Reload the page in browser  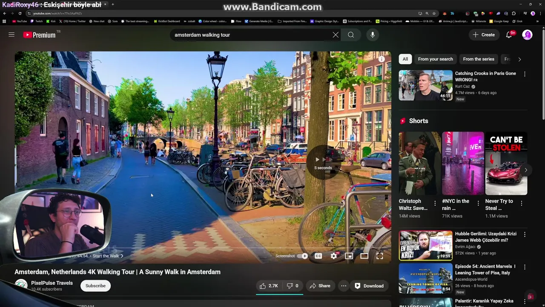(x=20, y=13)
